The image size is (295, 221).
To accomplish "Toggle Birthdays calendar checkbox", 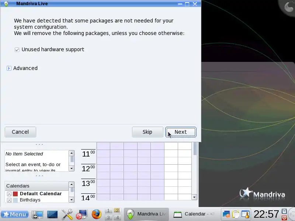I will click(x=10, y=200).
